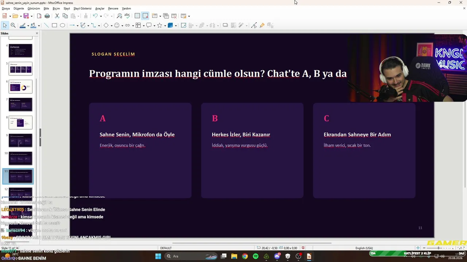Close the Slides panel
The width and height of the screenshot is (467, 262).
point(37,33)
